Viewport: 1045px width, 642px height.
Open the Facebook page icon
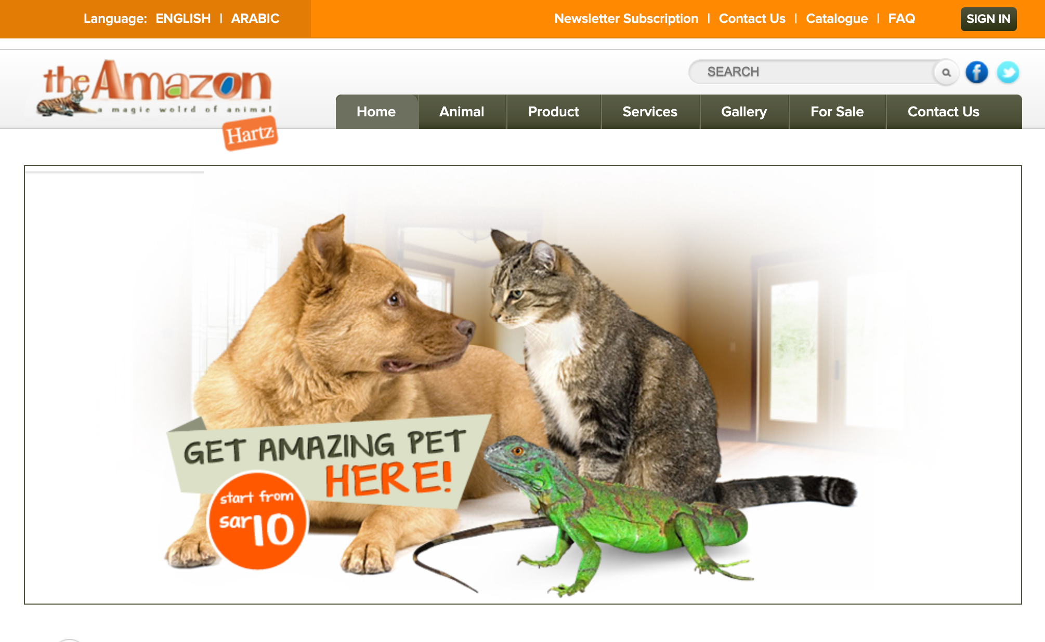tap(976, 72)
